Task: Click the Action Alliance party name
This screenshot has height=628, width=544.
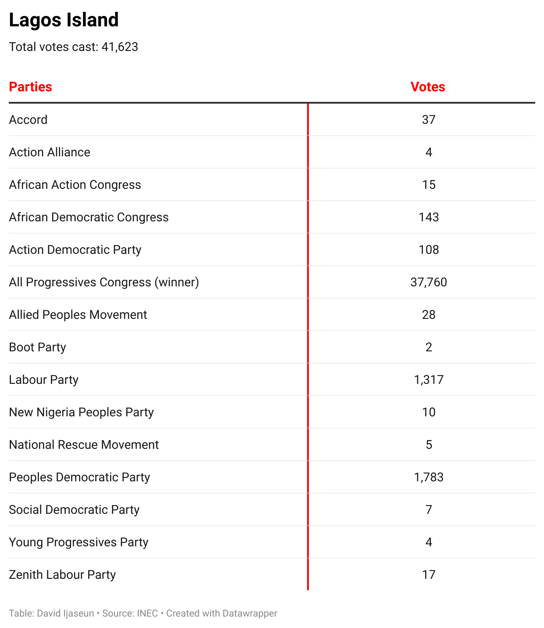Action: tap(50, 152)
